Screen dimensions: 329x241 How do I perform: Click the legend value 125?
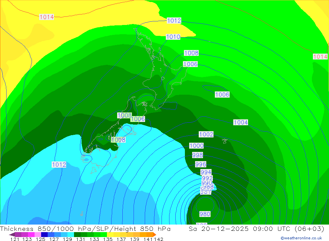pos(40,239)
